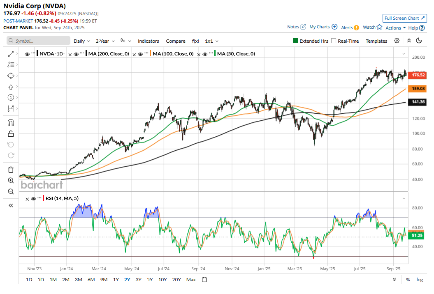Select the shapes drawing tool
The height and width of the screenshot is (294, 434).
click(x=11, y=76)
